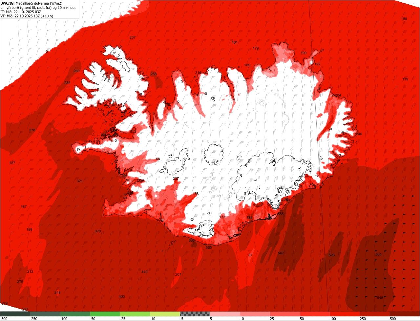Screen dimensions: 420x321
Task: Click the bright green swatch between -50 and -25
Action: [105, 314]
